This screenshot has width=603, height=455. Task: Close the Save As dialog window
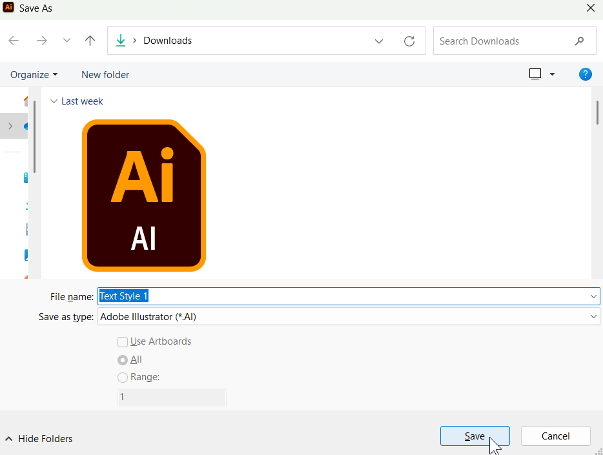click(591, 8)
